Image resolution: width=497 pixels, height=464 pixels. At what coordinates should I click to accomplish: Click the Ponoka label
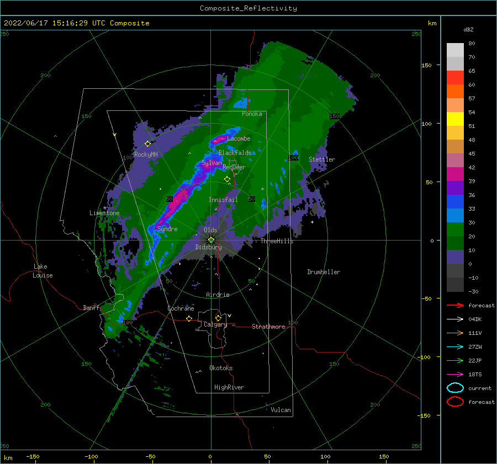252,114
